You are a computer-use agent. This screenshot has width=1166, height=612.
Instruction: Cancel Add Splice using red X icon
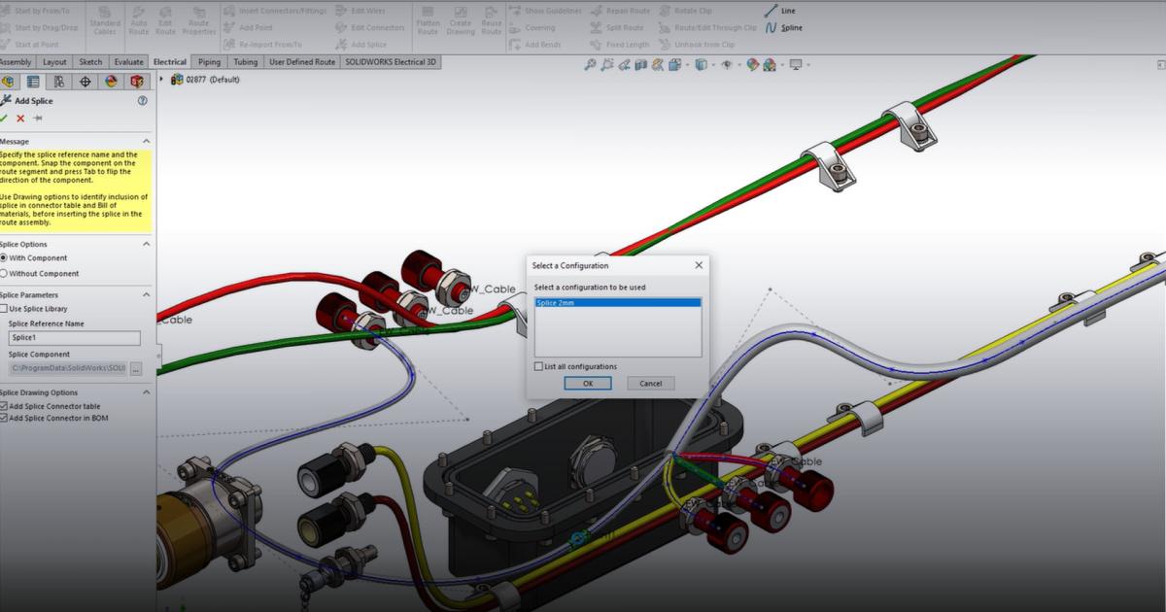coord(21,119)
